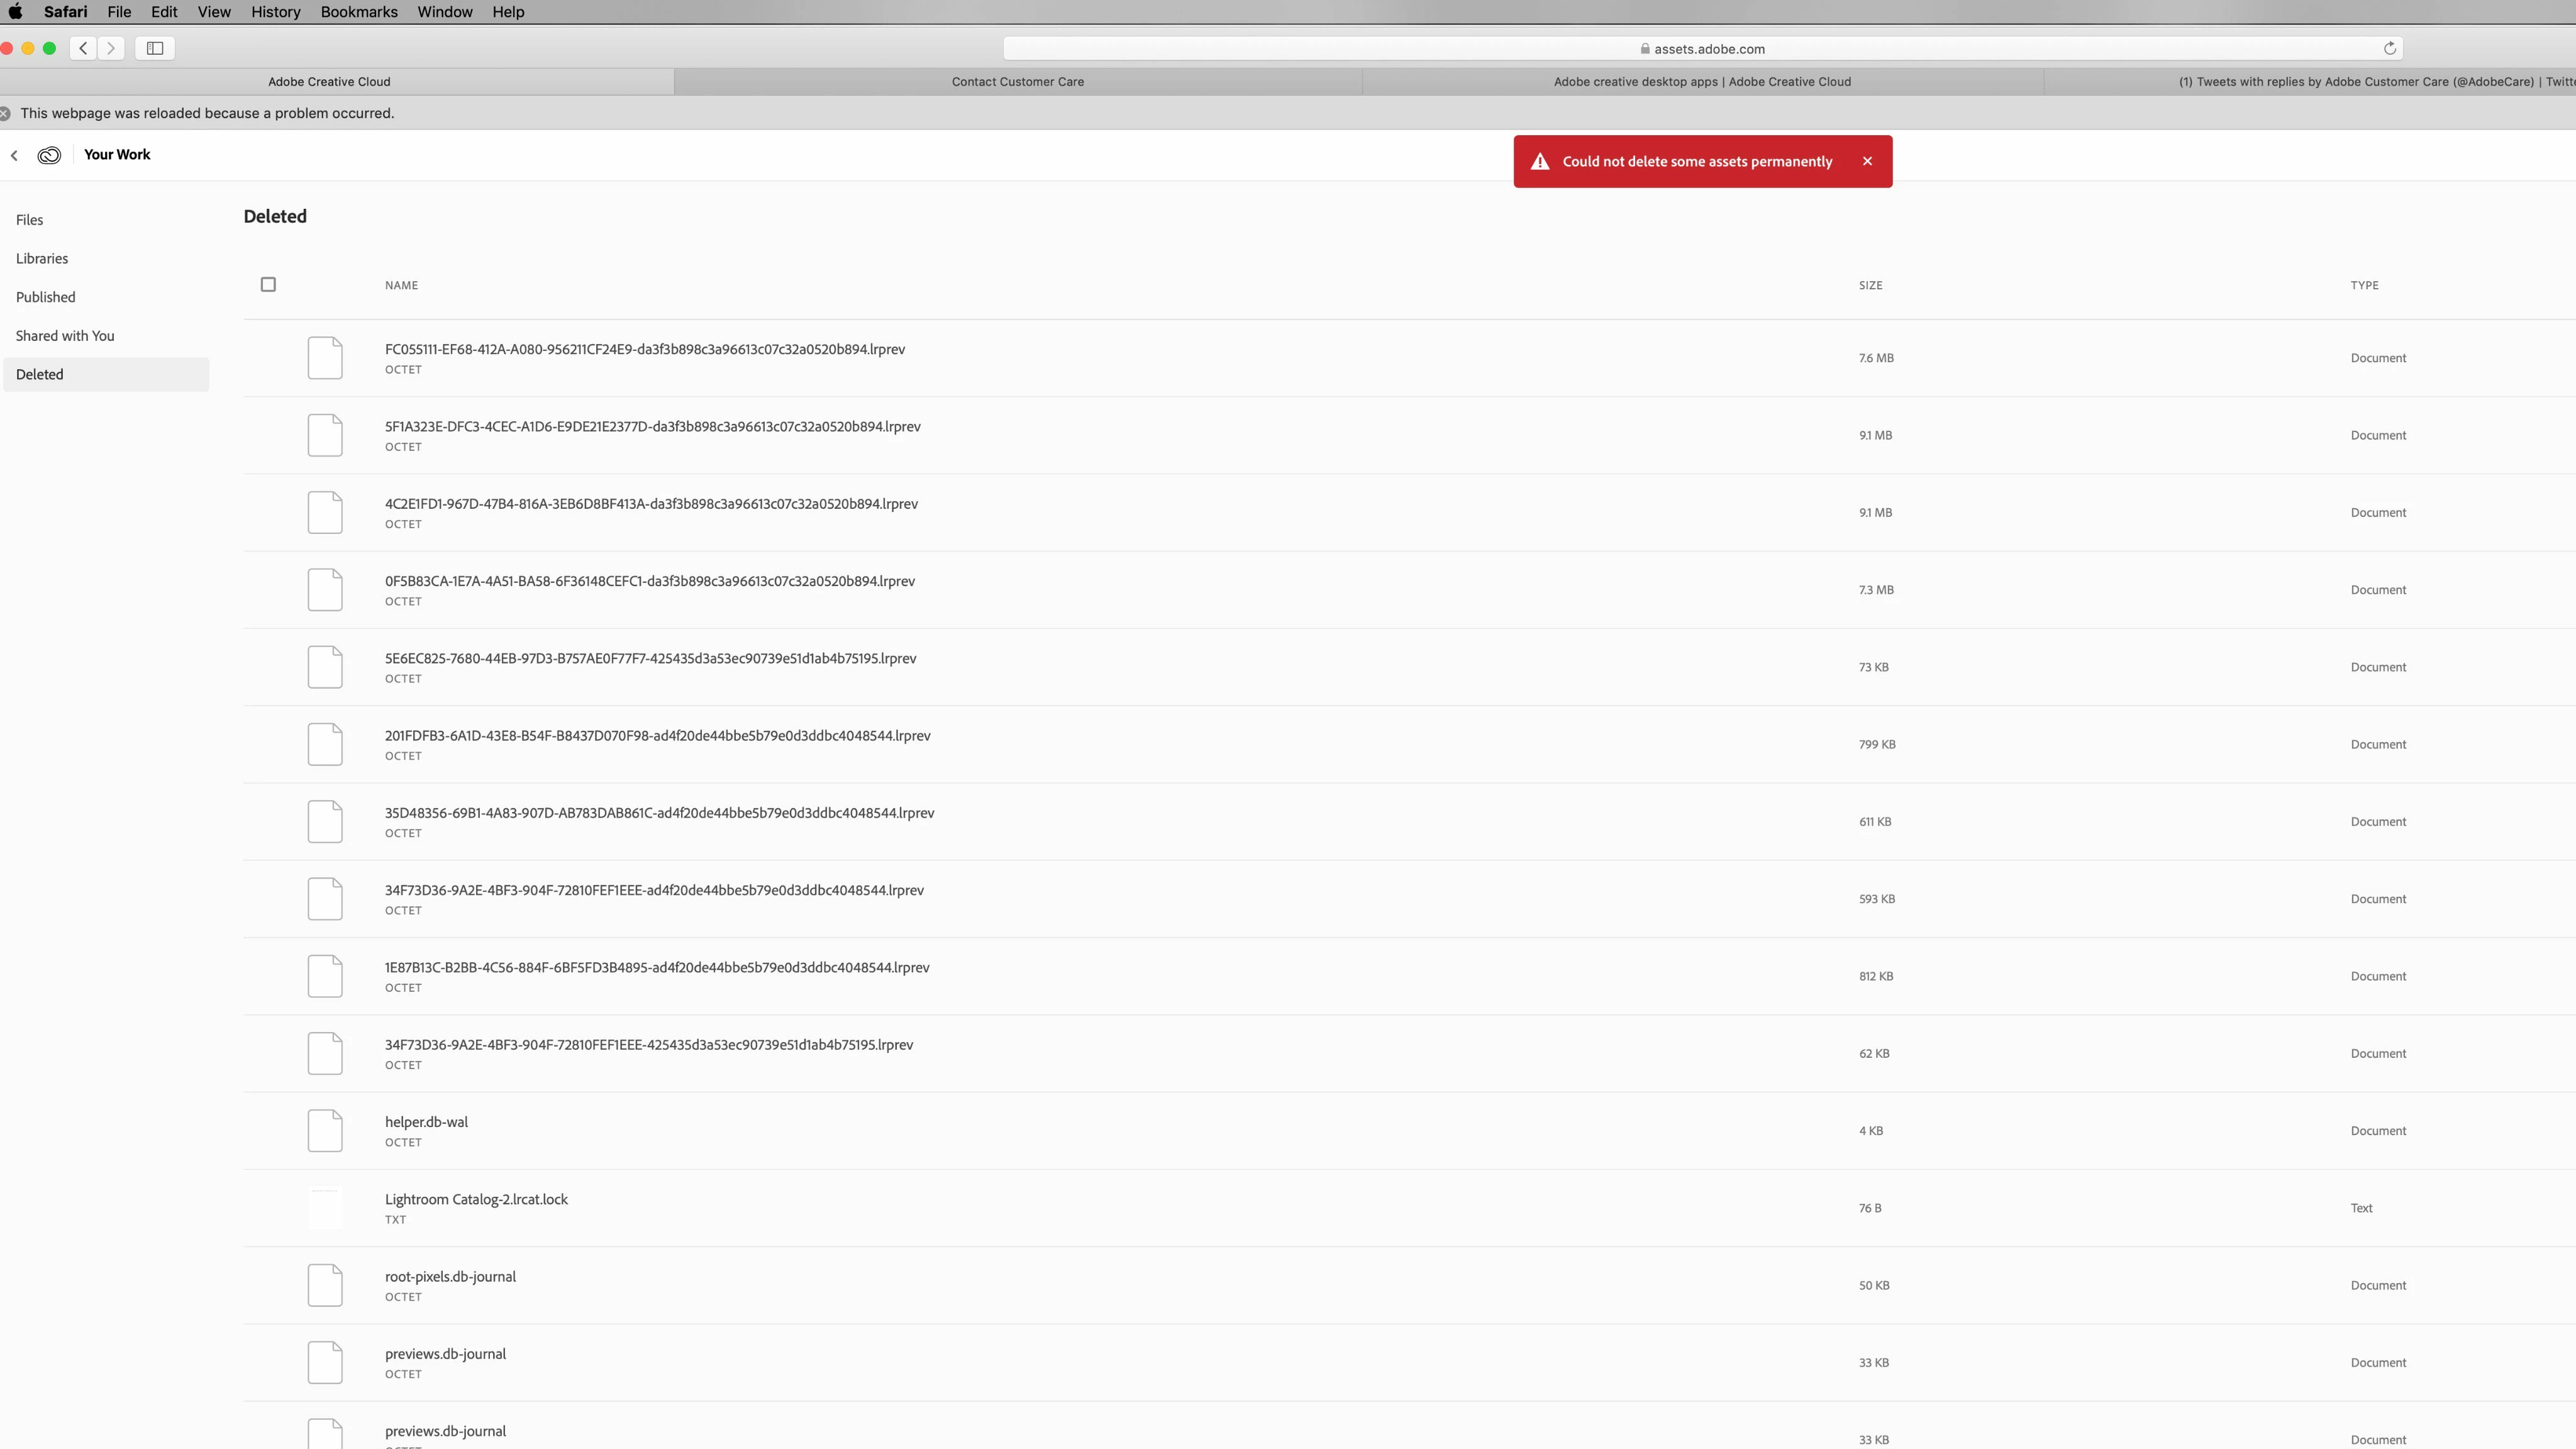Click file icon of Lightroom Catalog-2.lrcat.lock
Image resolution: width=2576 pixels, height=1449 pixels.
tap(325, 1208)
